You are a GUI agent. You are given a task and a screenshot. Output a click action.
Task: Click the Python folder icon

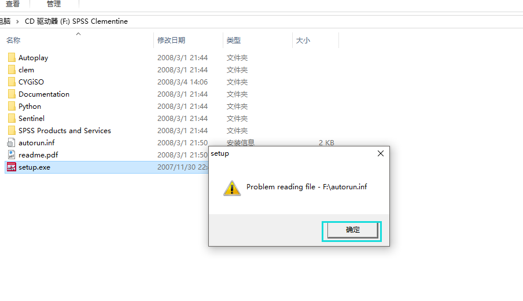click(12, 106)
